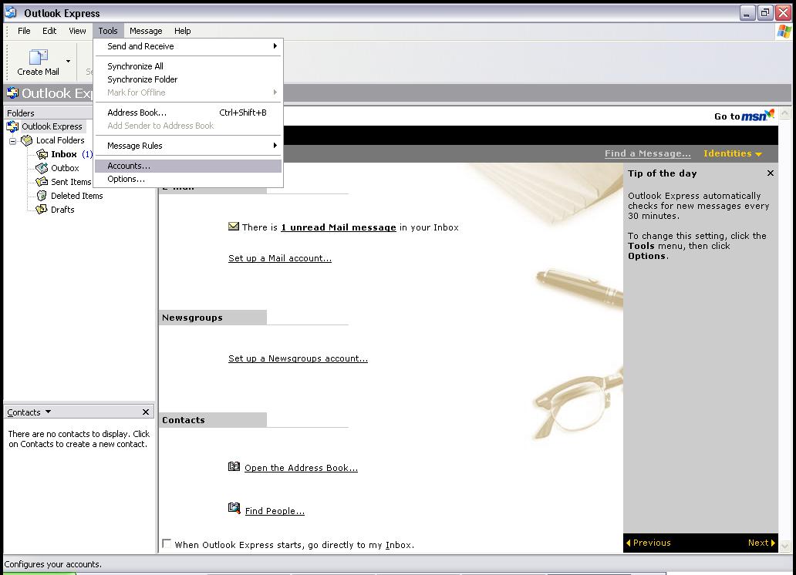
Task: Click the Deleted Items folder icon
Action: pos(42,195)
